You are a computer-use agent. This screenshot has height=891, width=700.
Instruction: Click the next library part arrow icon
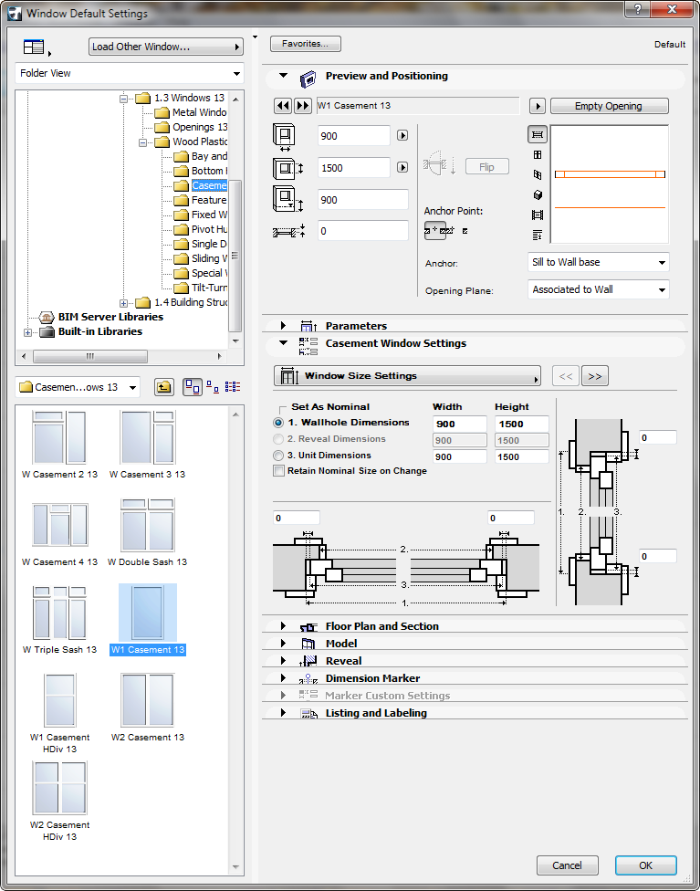[x=303, y=106]
